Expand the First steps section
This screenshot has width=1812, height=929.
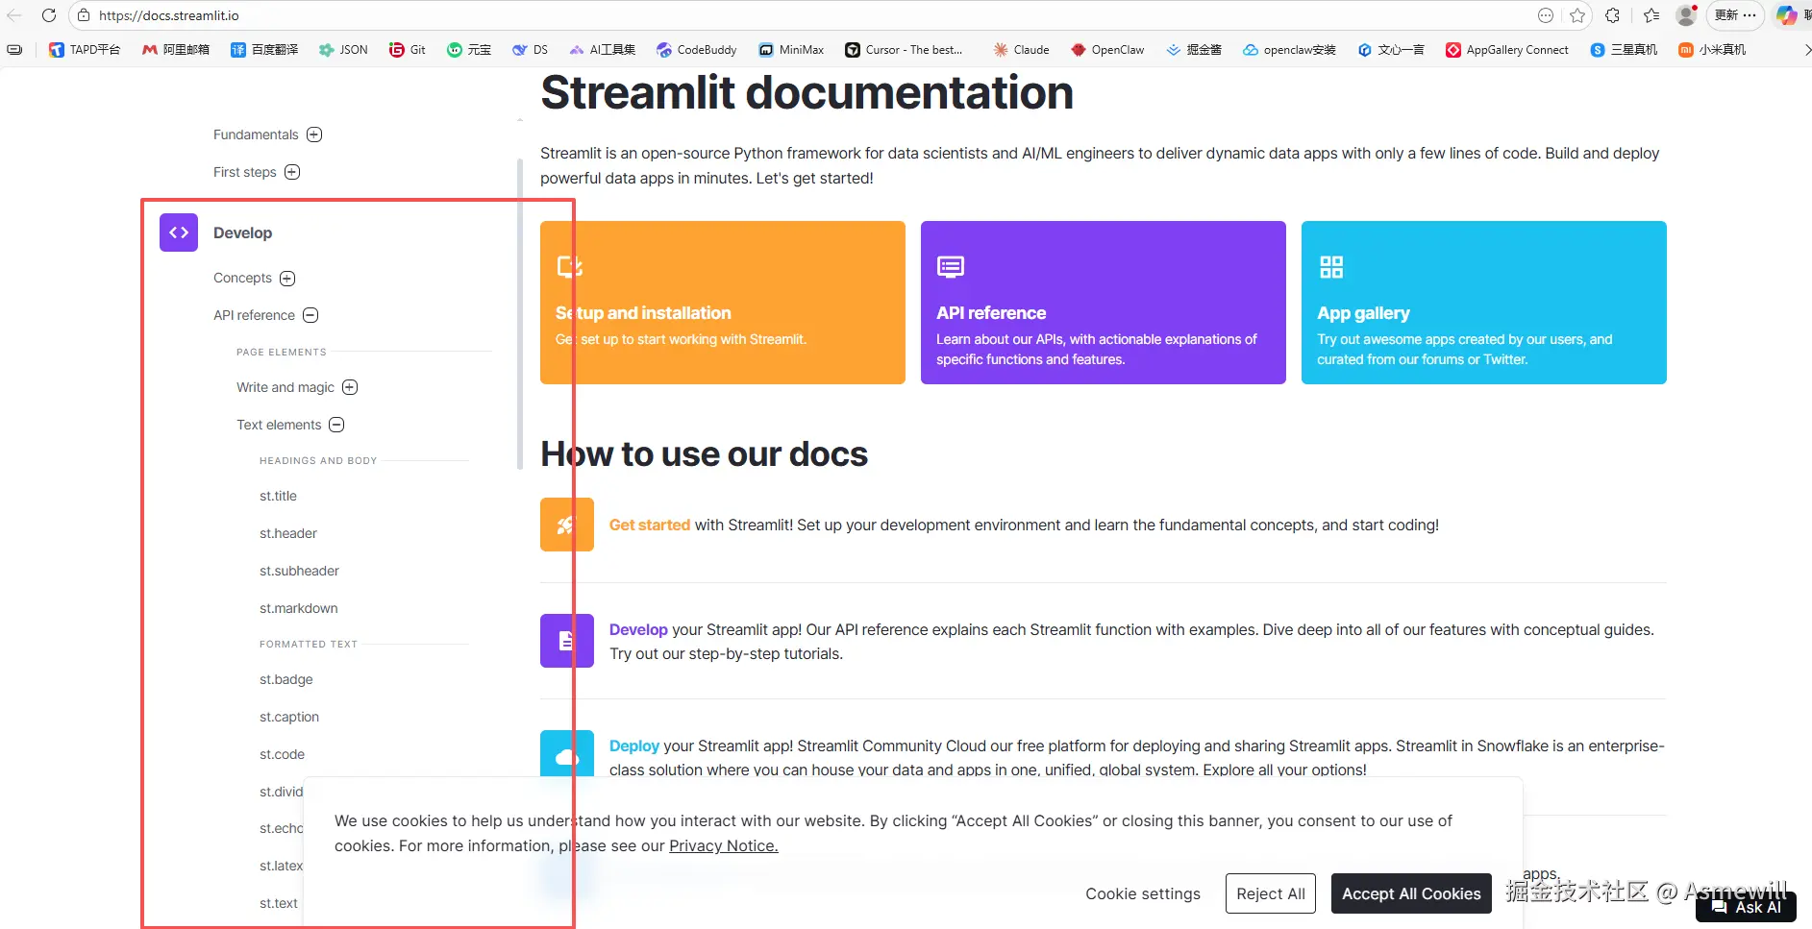pos(292,172)
